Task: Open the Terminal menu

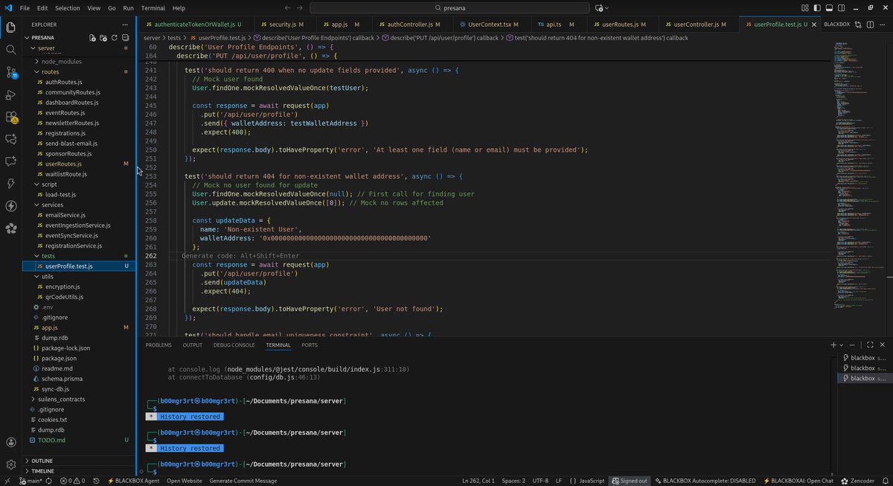Action: (x=153, y=7)
